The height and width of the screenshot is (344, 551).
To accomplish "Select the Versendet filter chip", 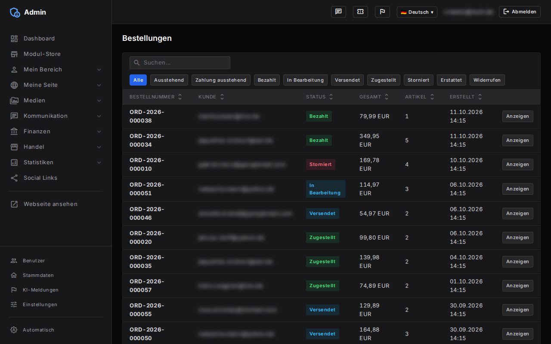I will (347, 80).
